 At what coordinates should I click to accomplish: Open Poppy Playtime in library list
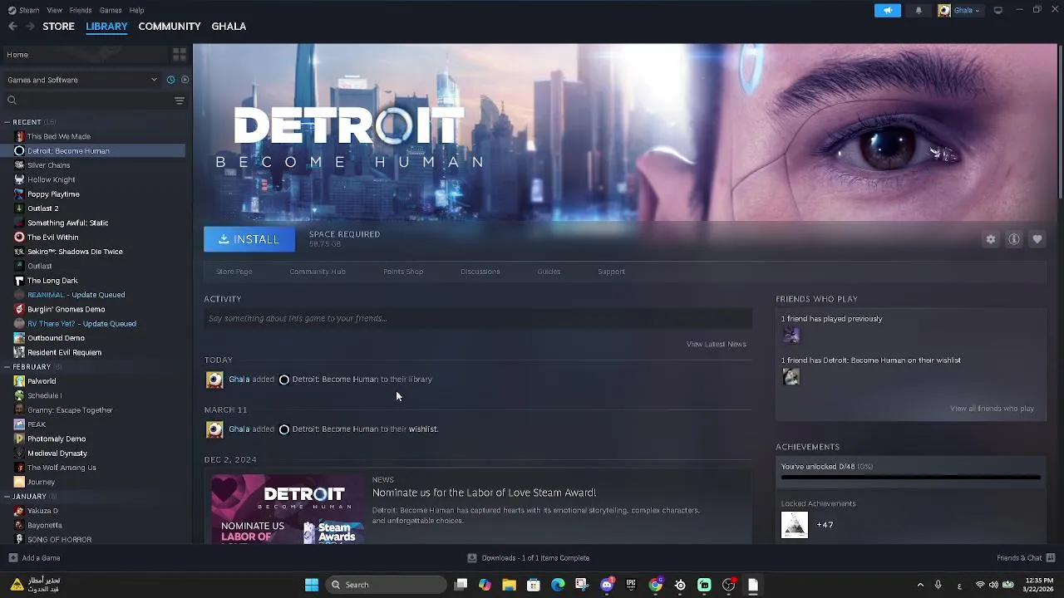(x=53, y=194)
